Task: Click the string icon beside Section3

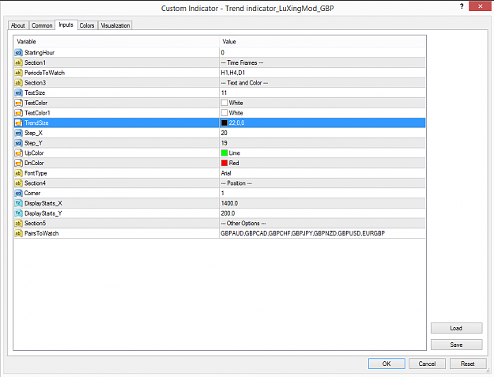Action: point(19,83)
